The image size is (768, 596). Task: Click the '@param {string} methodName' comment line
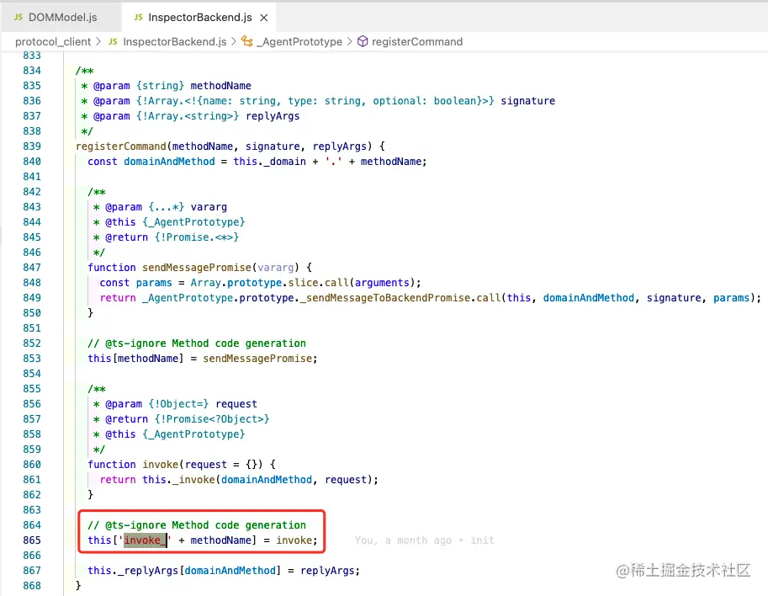click(x=166, y=86)
